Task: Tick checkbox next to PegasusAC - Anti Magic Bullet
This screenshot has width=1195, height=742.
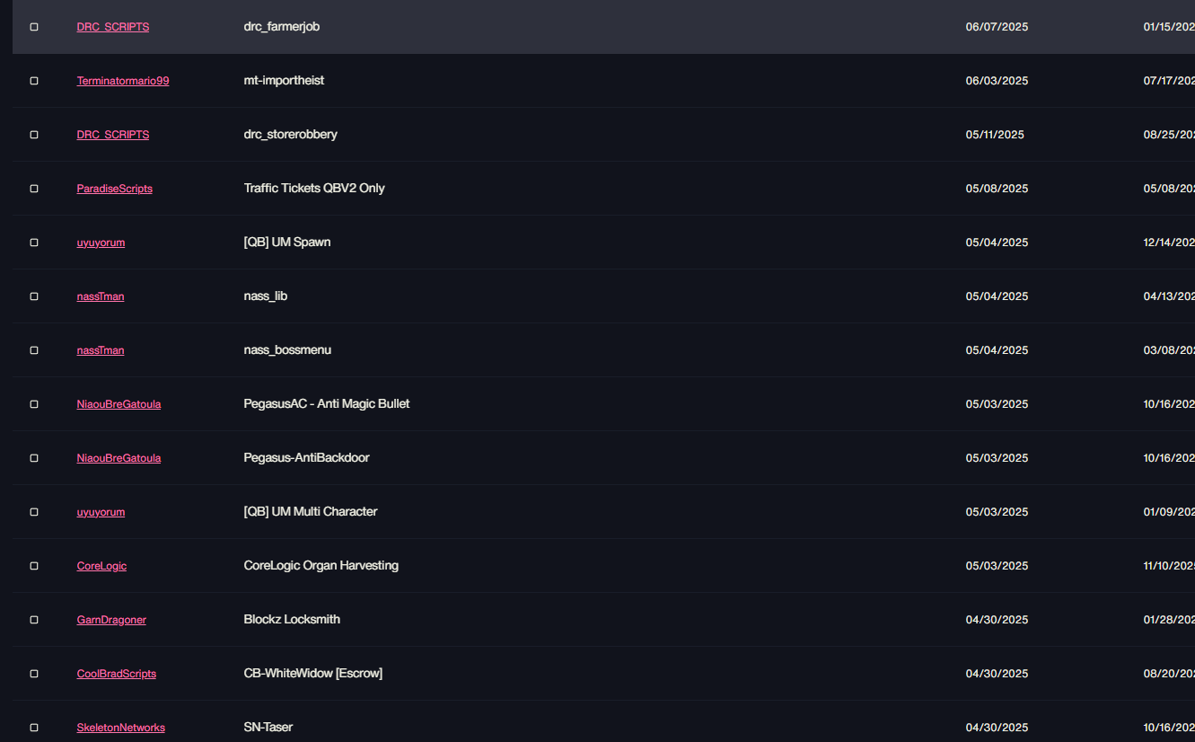Action: point(34,404)
